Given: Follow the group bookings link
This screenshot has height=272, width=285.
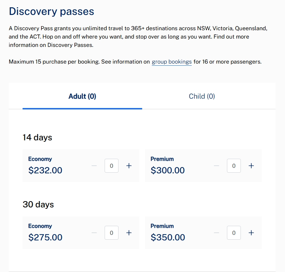Looking at the screenshot, I should [x=172, y=62].
